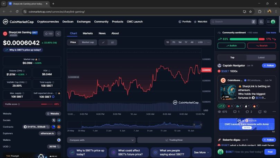The image size is (280, 158).
Task: Open the hamburger account menu
Action: tap(268, 21)
